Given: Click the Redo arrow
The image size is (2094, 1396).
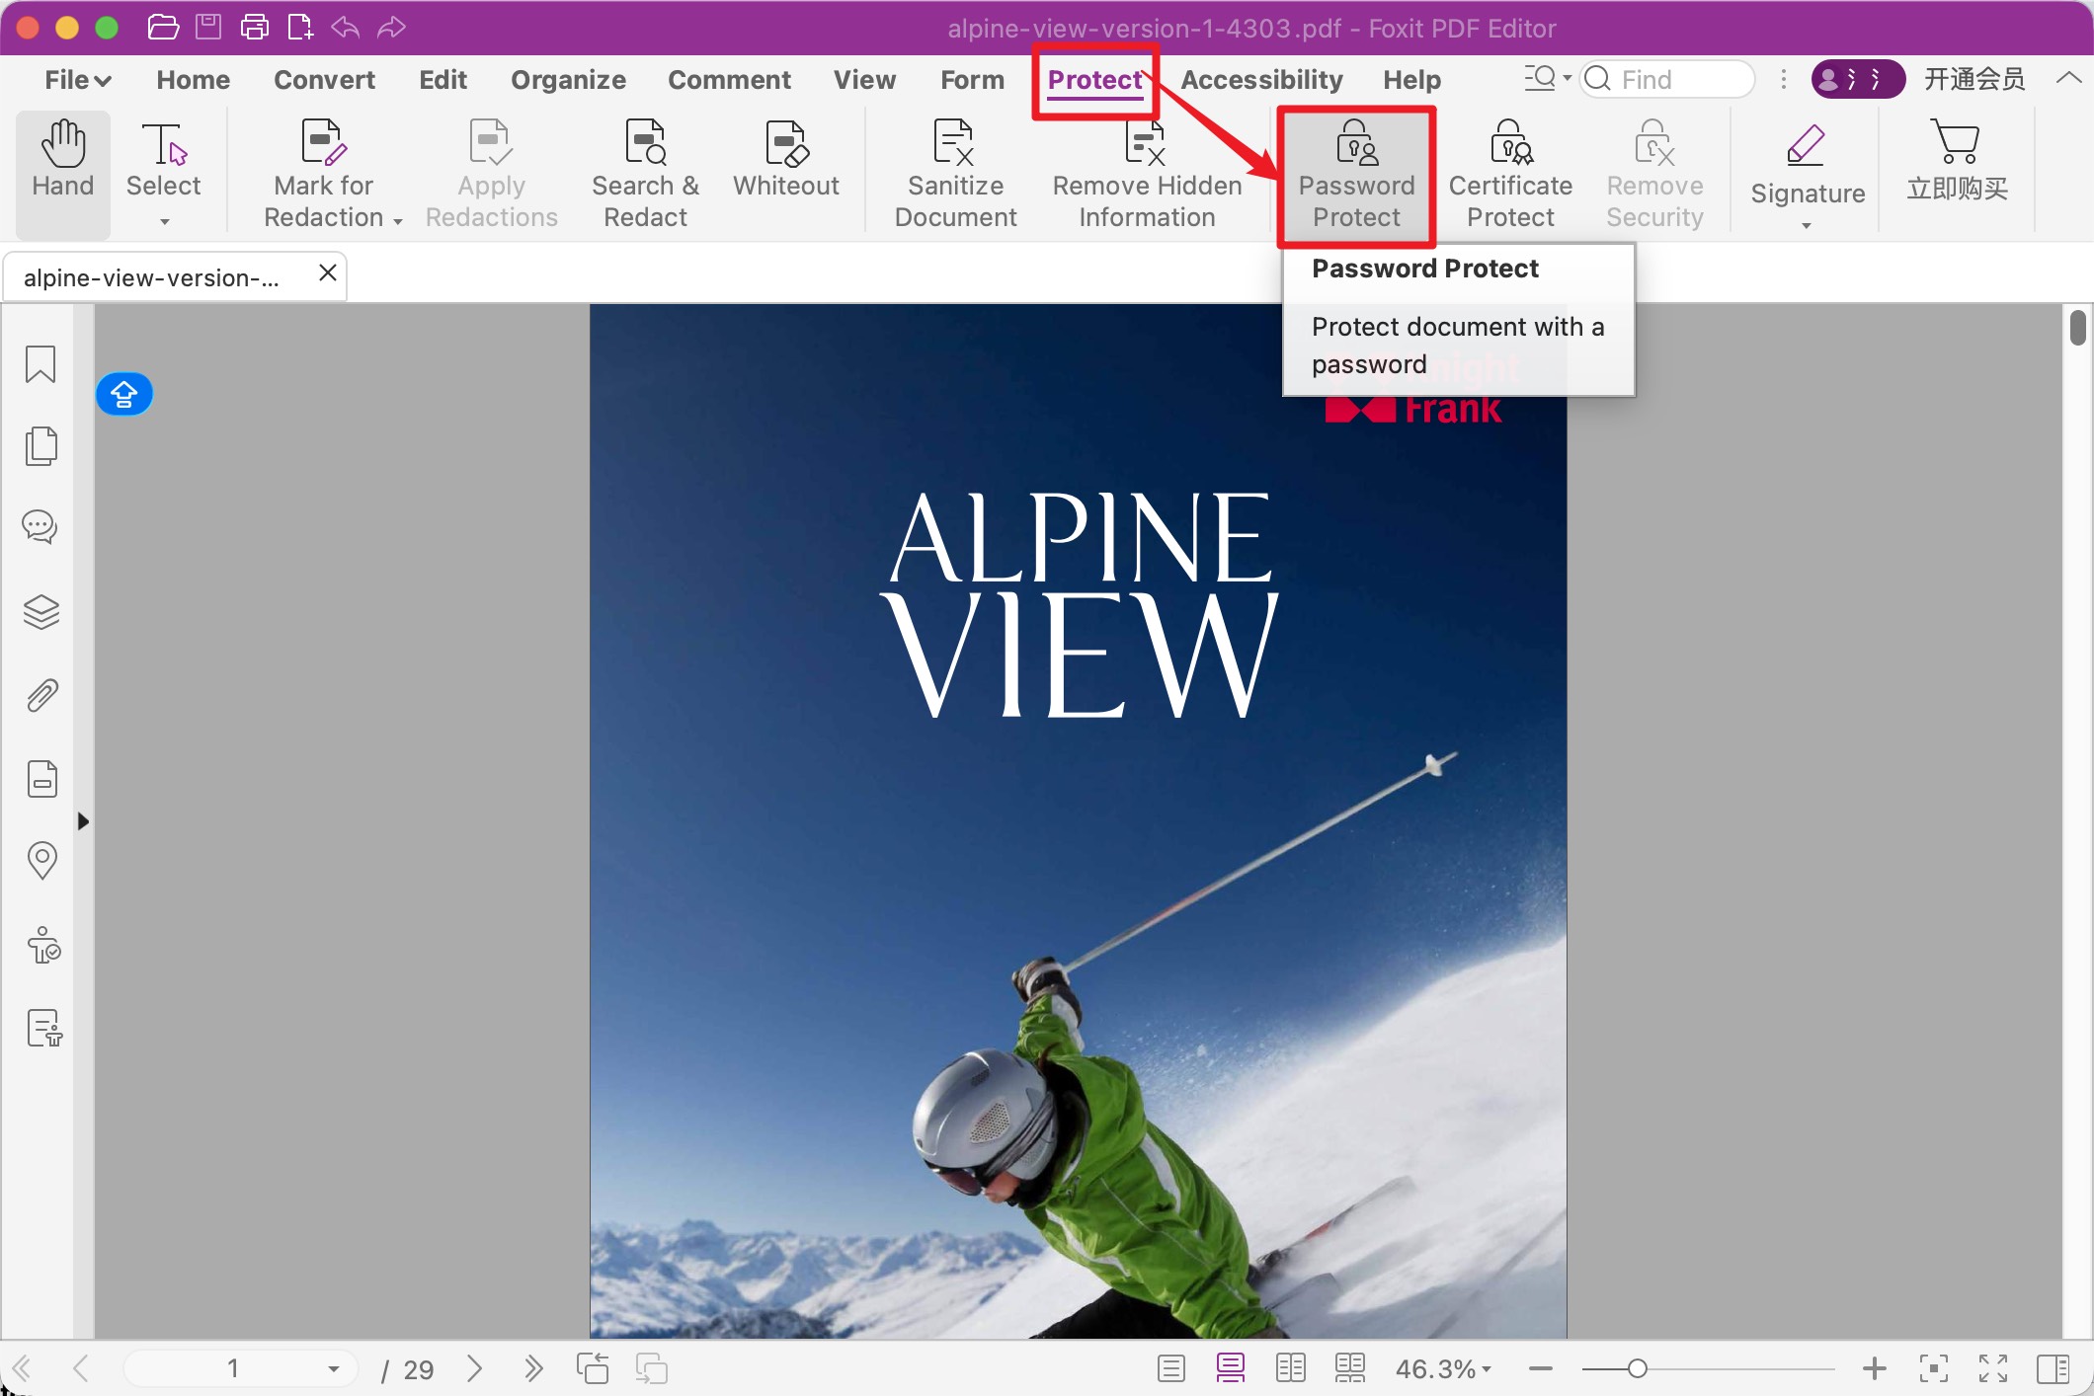Looking at the screenshot, I should click(x=391, y=27).
